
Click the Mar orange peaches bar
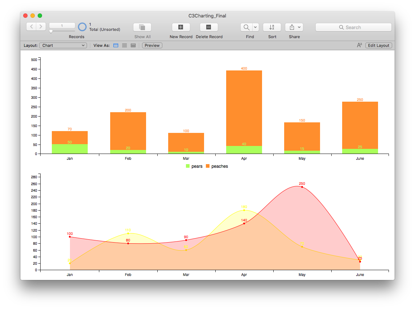pyautogui.click(x=186, y=142)
